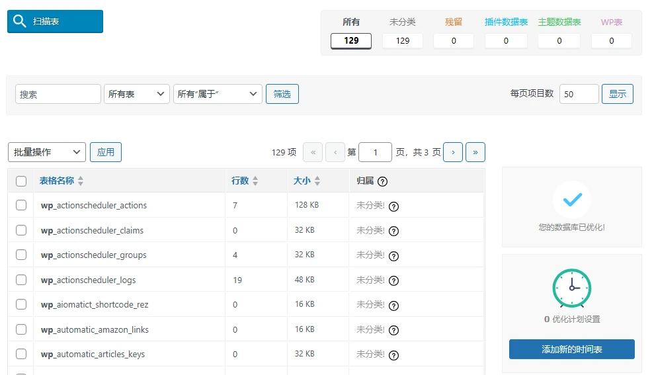Image resolution: width=652 pixels, height=375 pixels.
Task: Click the 表格名称 column header link
Action: [57, 181]
